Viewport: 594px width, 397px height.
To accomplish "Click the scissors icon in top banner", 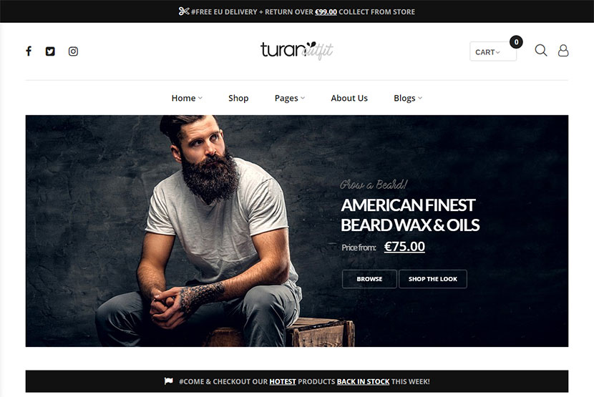I will tap(184, 11).
